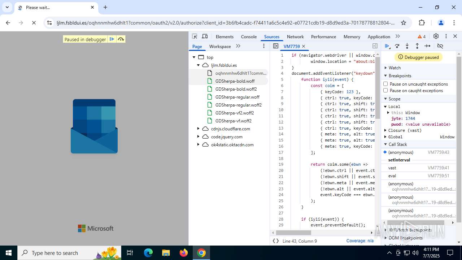Open GDSherpa-regular.woff2 file
Viewport: 462px width, 260px height.
point(238,105)
